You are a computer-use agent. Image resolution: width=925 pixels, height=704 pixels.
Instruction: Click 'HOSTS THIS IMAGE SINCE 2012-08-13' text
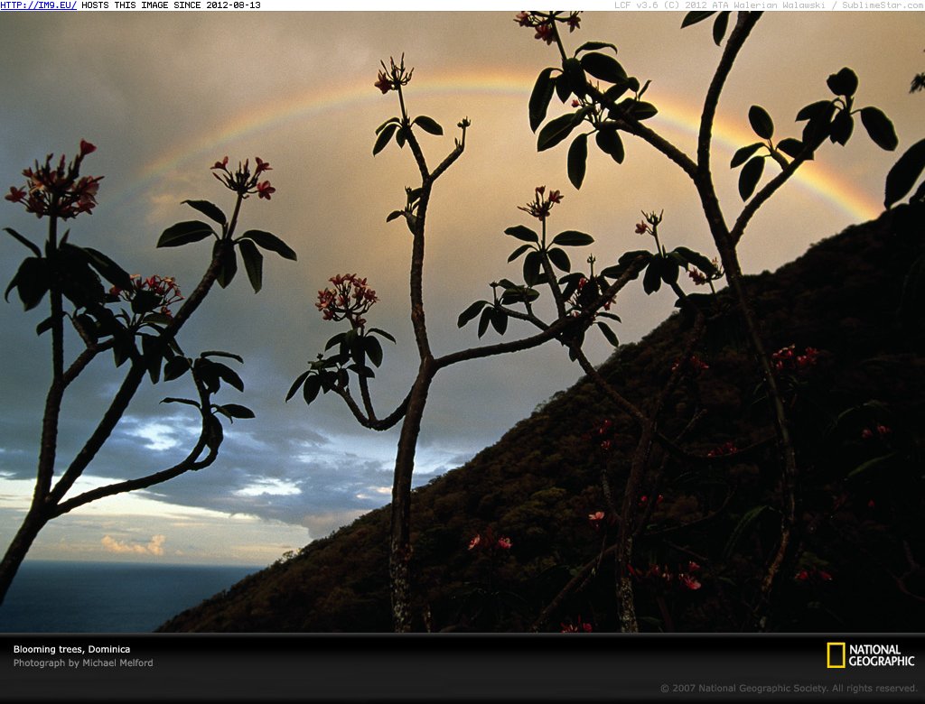171,5
